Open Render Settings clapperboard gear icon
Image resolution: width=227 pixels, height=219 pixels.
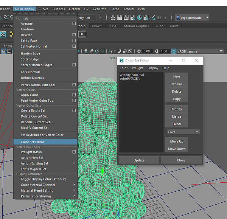point(133,17)
